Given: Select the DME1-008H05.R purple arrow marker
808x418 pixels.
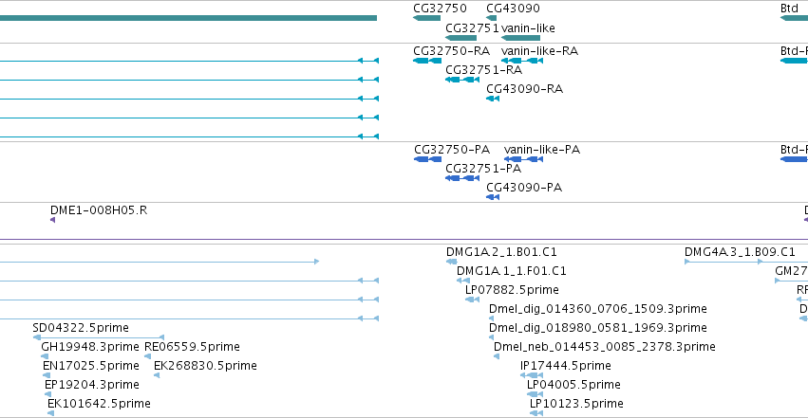Looking at the screenshot, I should coord(52,220).
